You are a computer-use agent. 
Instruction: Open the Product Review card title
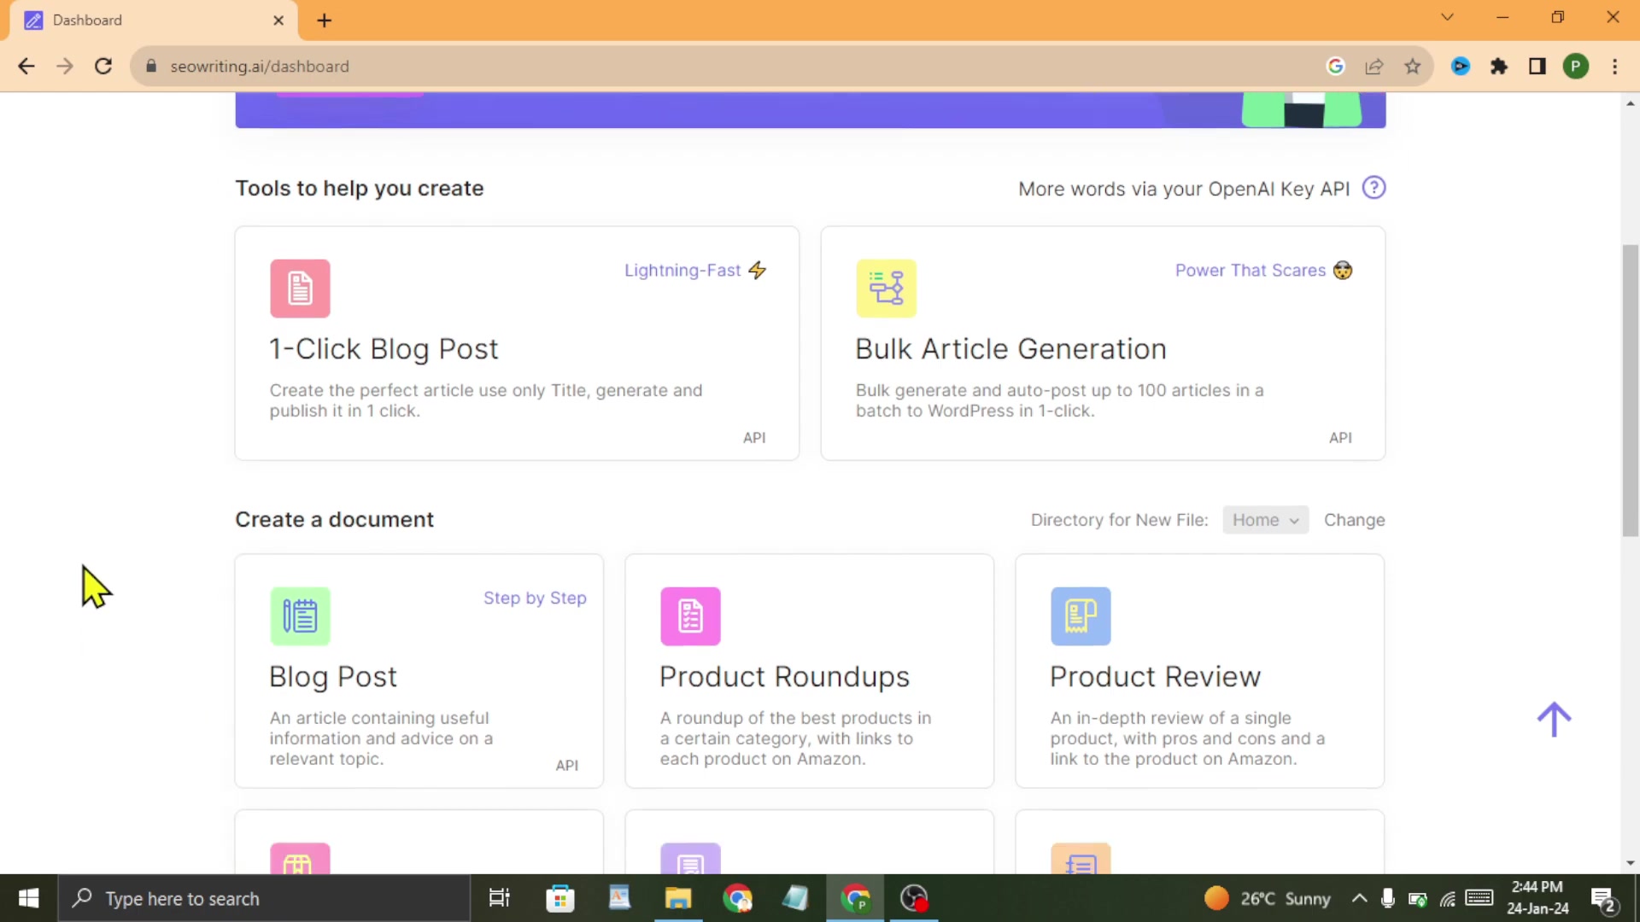click(x=1155, y=677)
